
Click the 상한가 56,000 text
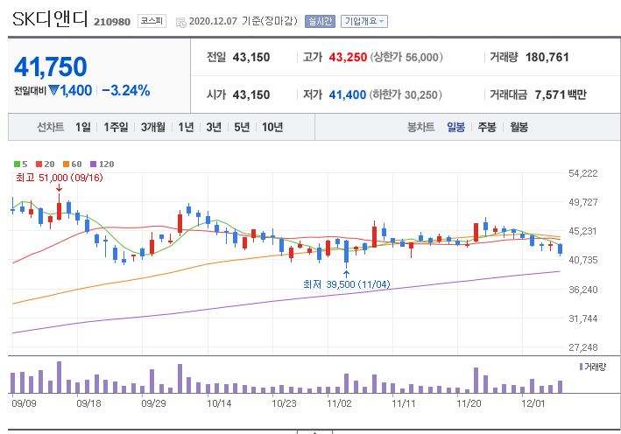point(406,57)
